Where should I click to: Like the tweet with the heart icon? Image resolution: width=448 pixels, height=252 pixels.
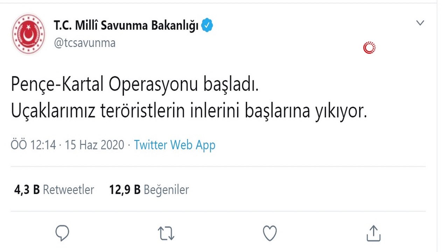point(270,233)
